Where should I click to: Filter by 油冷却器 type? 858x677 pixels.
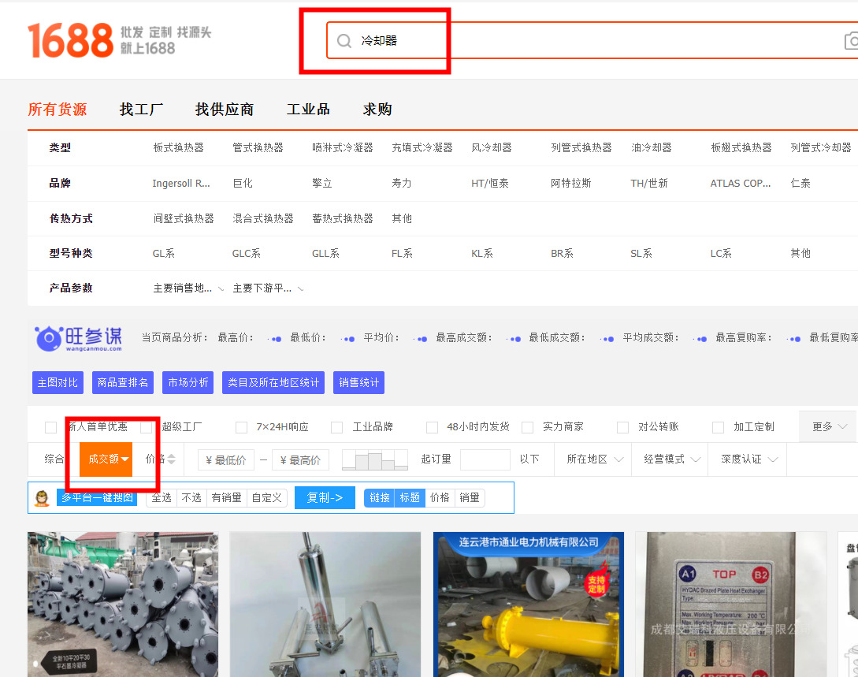[651, 147]
